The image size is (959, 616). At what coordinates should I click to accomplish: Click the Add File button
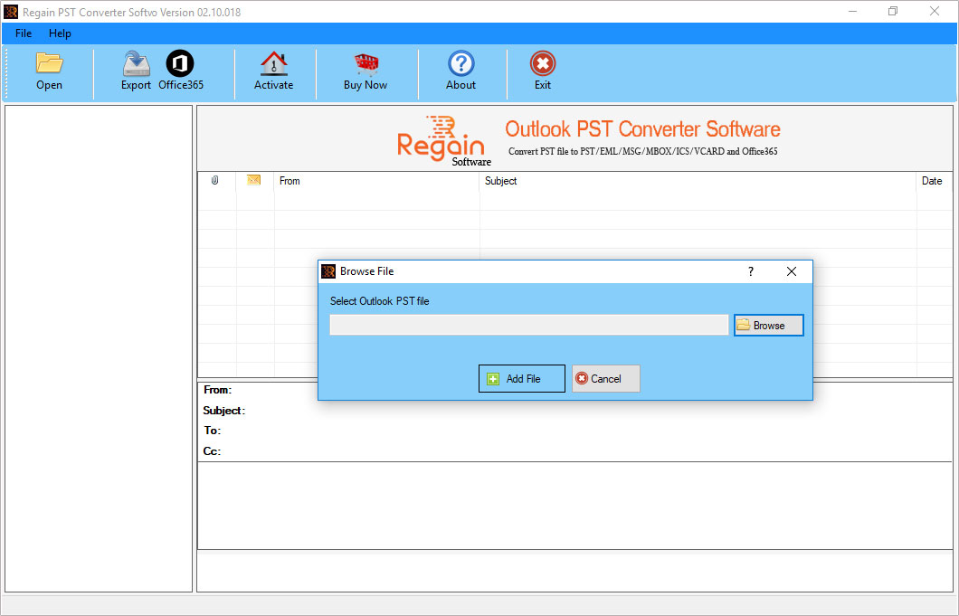tap(521, 378)
